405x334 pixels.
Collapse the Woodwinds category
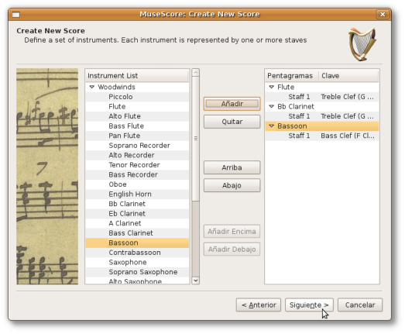(x=91, y=87)
